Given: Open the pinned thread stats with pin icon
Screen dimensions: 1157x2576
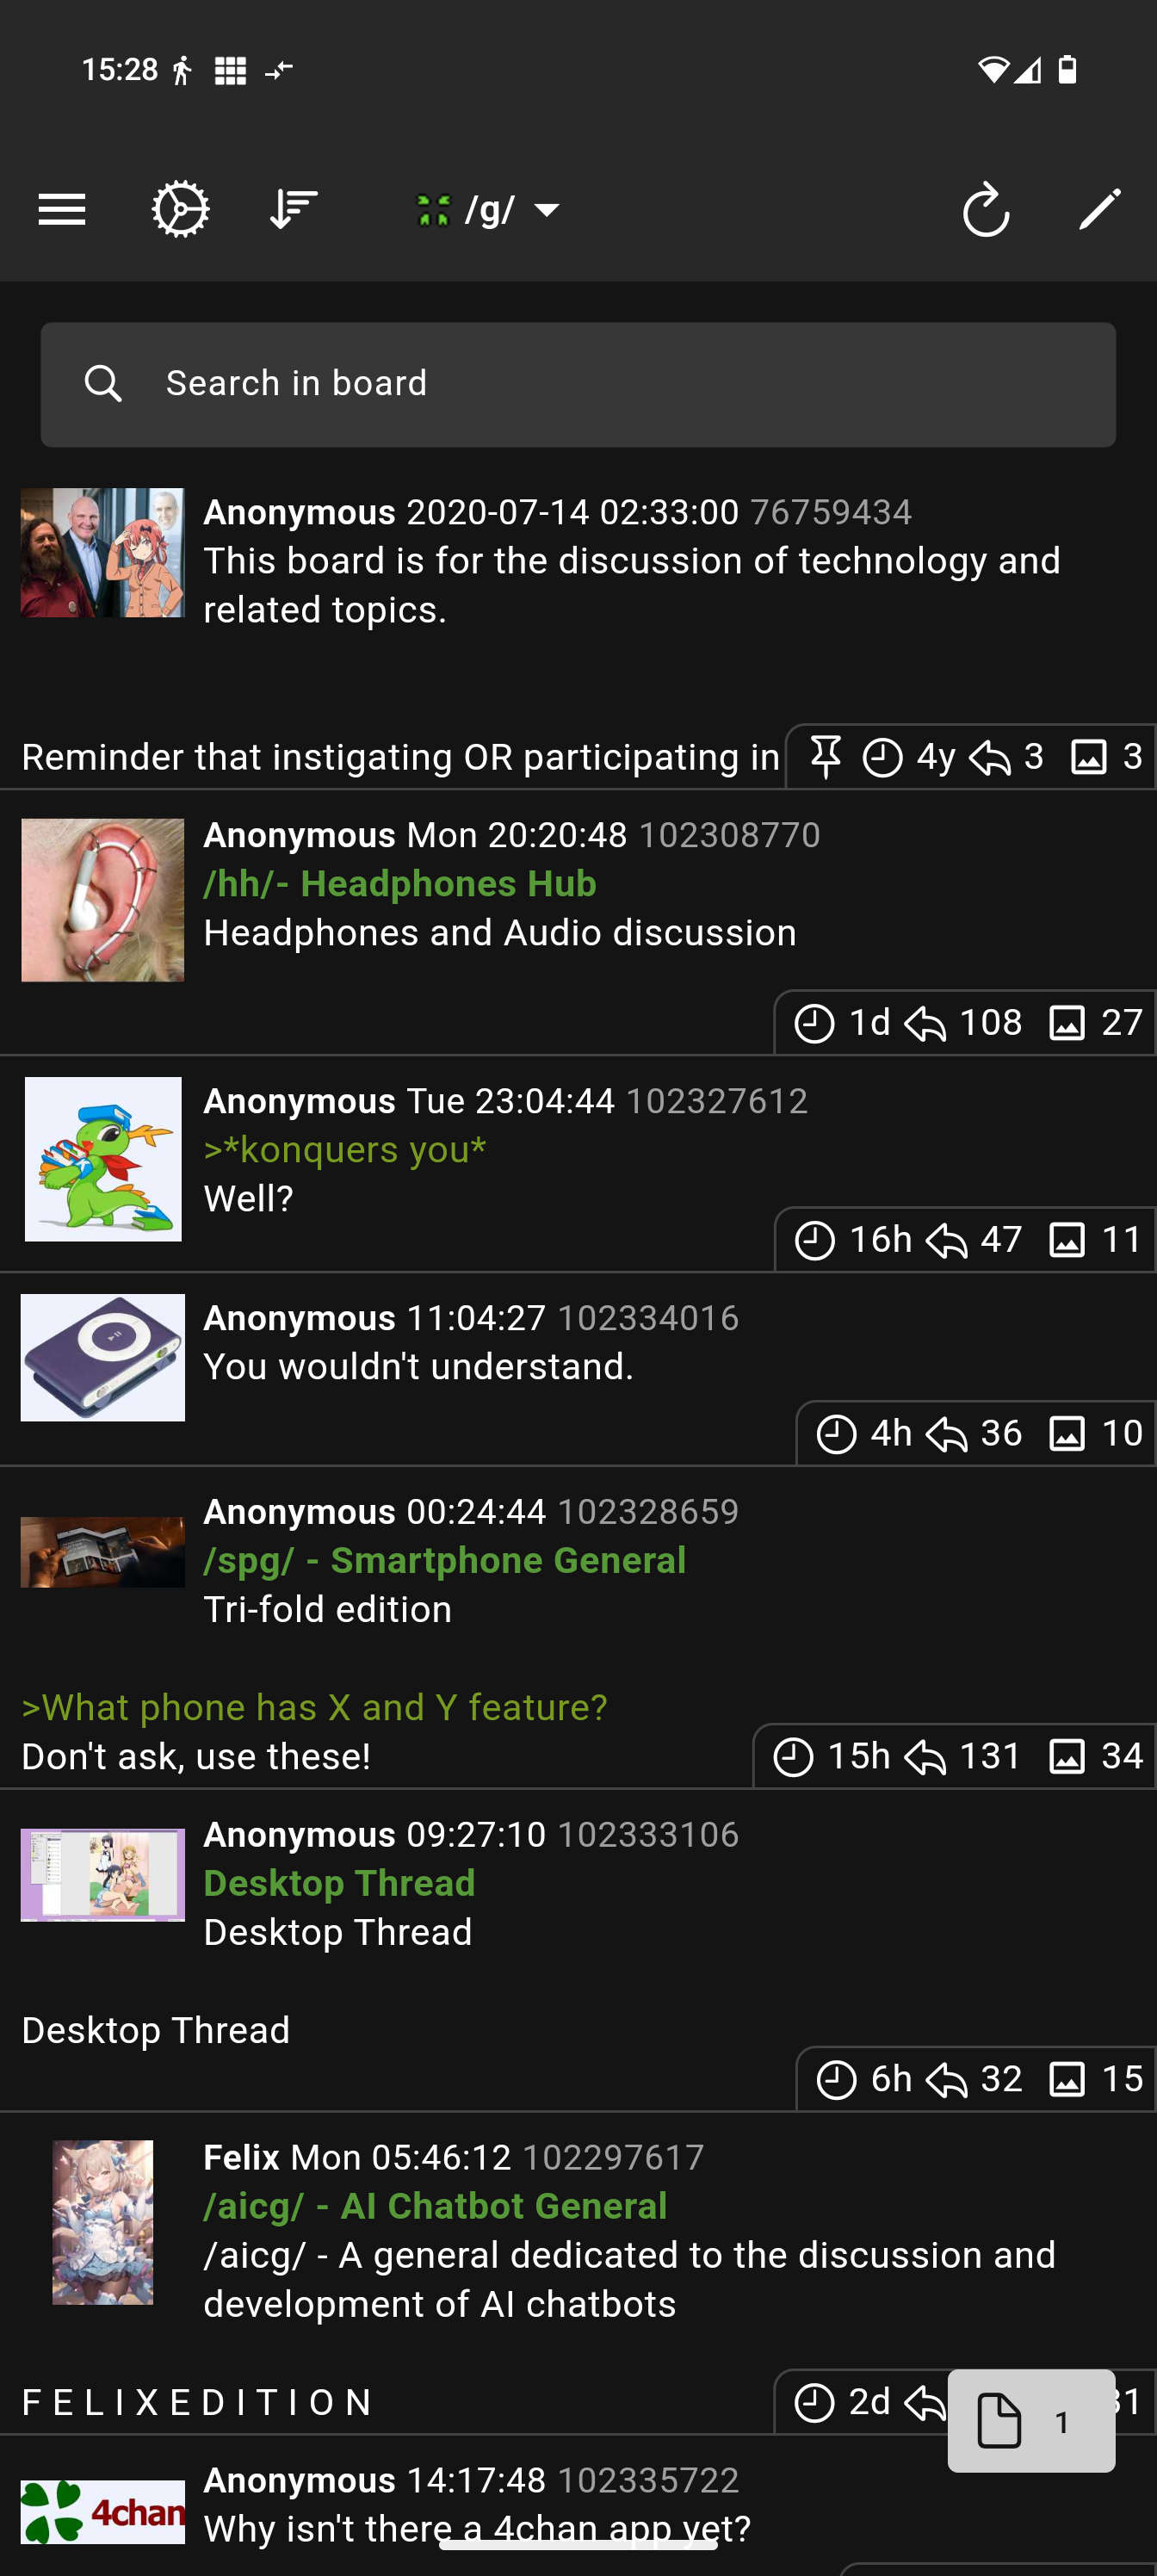Looking at the screenshot, I should coord(970,757).
